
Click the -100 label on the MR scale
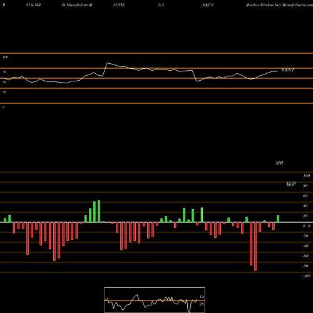(307, 276)
